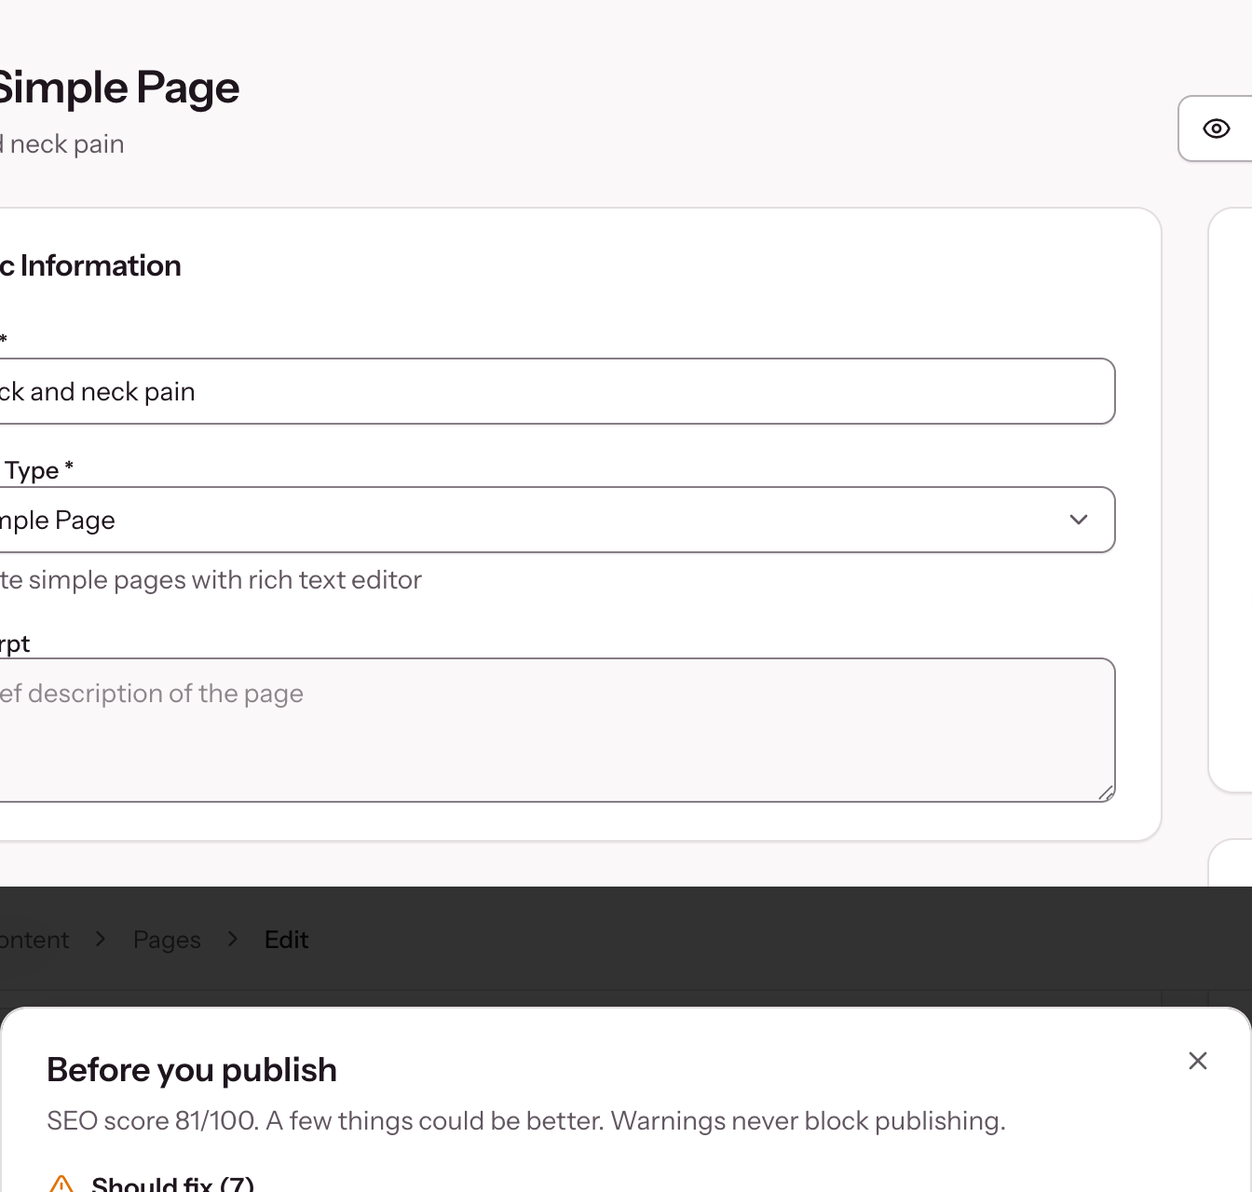Click the Should fix (7) heading
The width and height of the screenshot is (1252, 1192).
click(172, 1184)
